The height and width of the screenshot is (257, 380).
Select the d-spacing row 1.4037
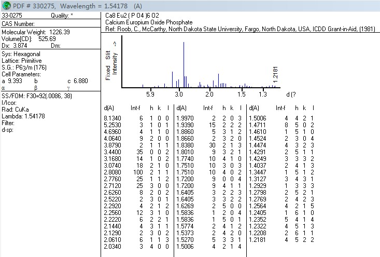click(x=282, y=166)
